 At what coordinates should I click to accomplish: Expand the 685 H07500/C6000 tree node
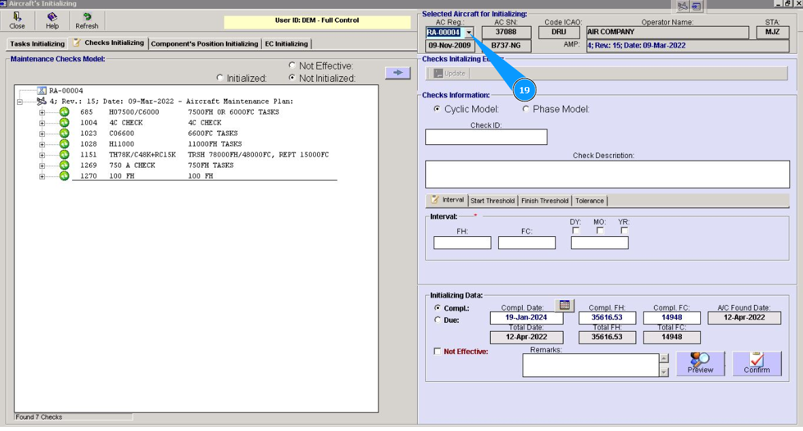42,112
